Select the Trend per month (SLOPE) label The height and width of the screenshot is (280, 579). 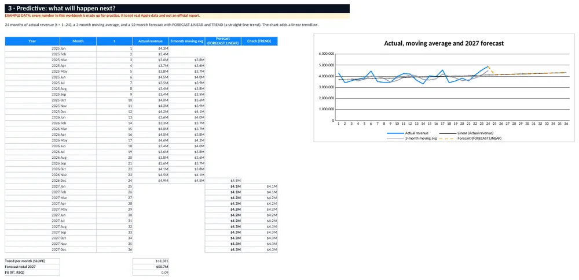click(x=32, y=261)
